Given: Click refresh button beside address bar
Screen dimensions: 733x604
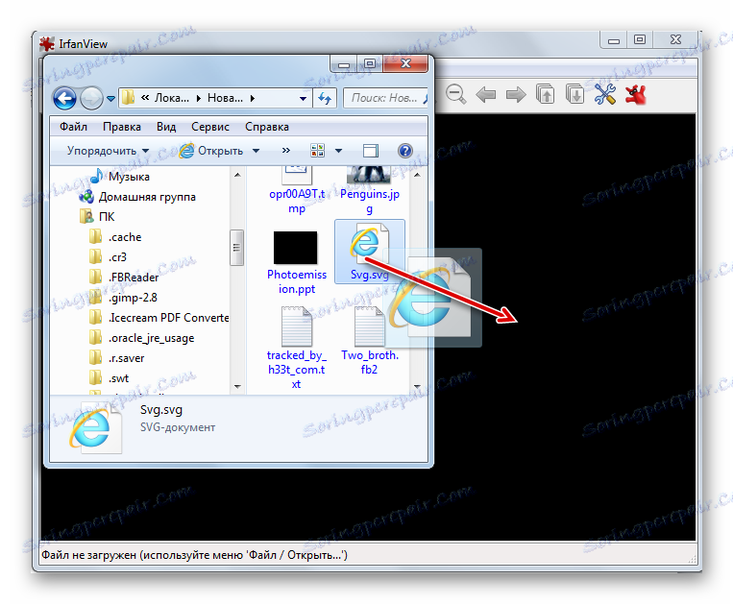Looking at the screenshot, I should coord(325,98).
